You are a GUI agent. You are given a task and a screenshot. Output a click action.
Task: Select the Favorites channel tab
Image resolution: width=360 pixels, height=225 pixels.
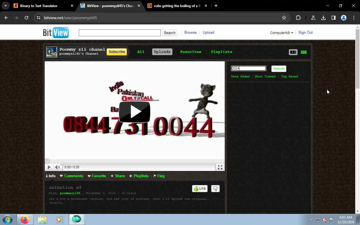click(x=190, y=52)
